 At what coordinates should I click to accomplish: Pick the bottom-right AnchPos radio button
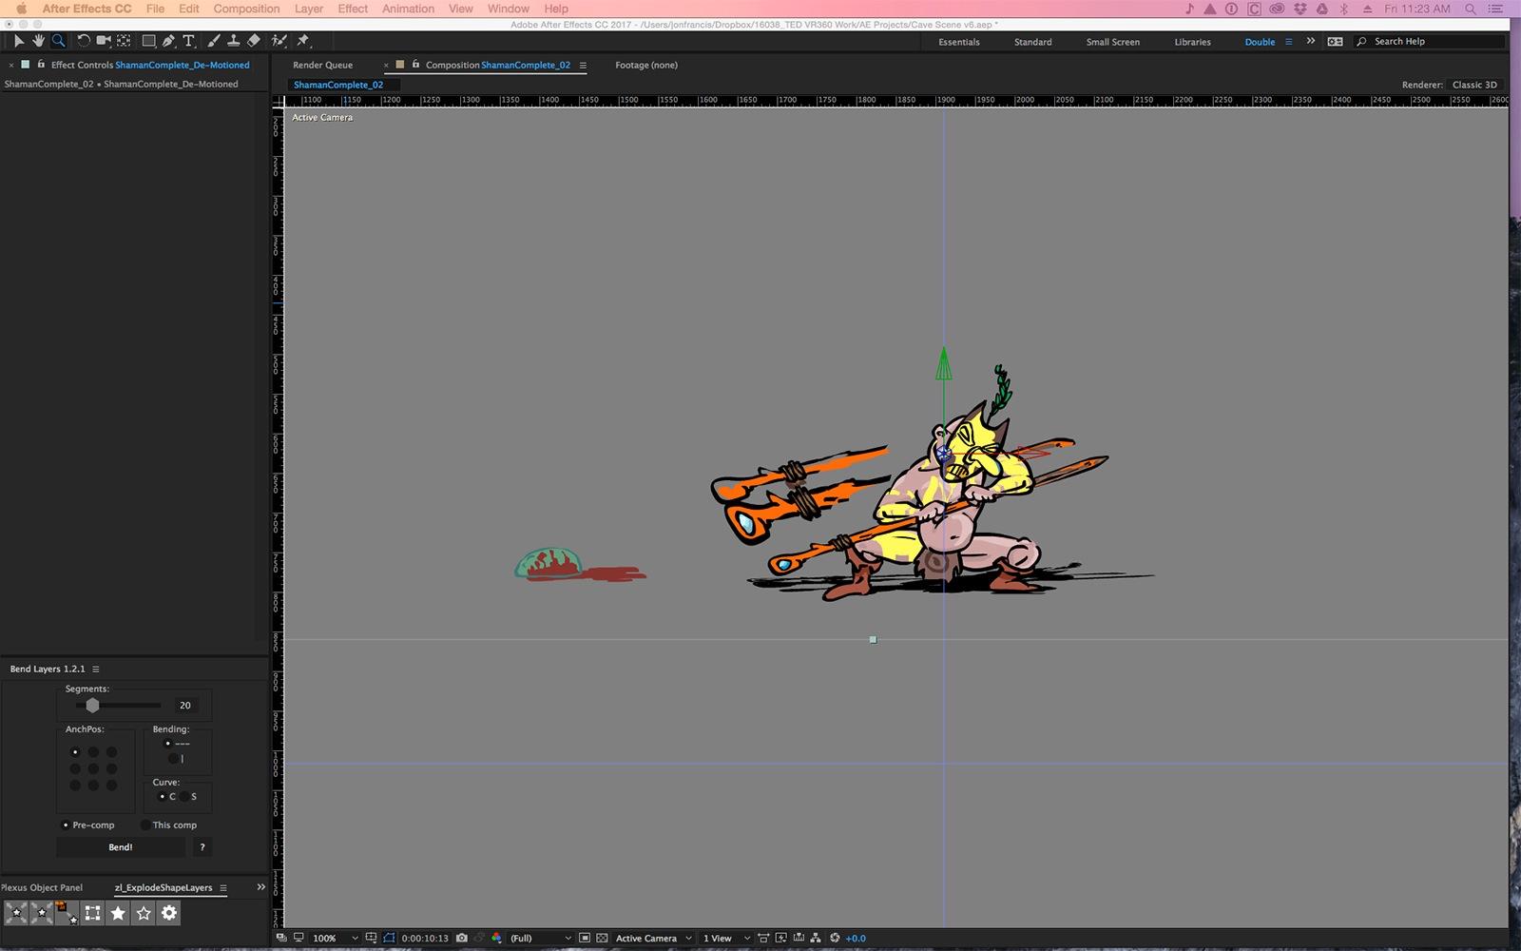[111, 786]
